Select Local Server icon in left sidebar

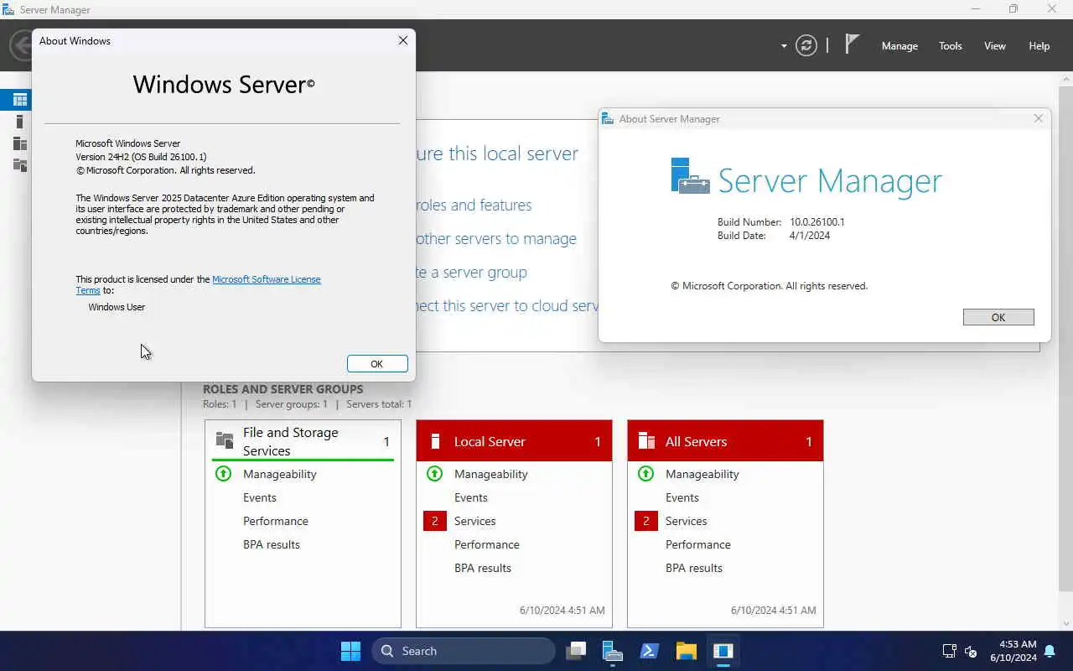pos(19,122)
